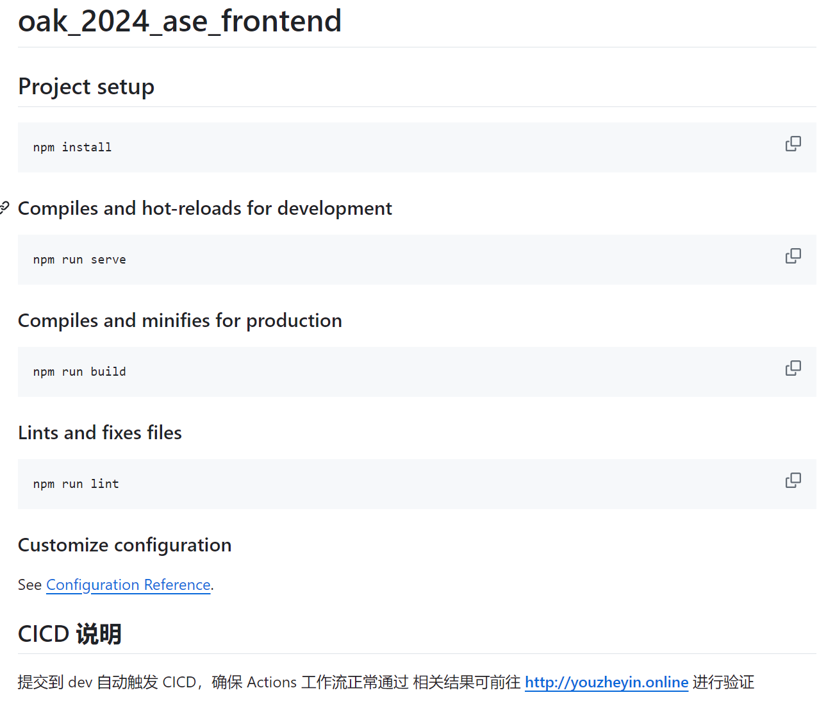Copy the npm run build command
This screenshot has height=713, width=835.
click(x=793, y=369)
